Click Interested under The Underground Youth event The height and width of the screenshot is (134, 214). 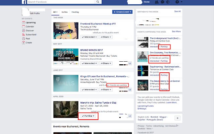pyautogui.click(x=154, y=47)
